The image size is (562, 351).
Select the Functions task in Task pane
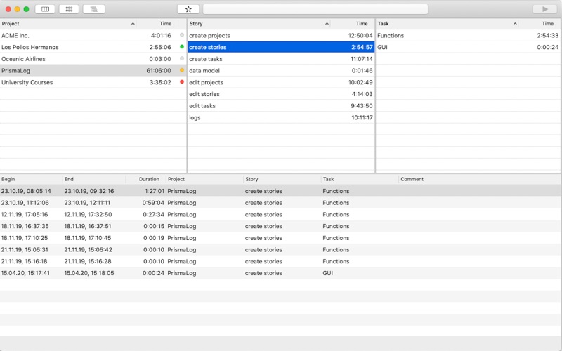(x=468, y=36)
